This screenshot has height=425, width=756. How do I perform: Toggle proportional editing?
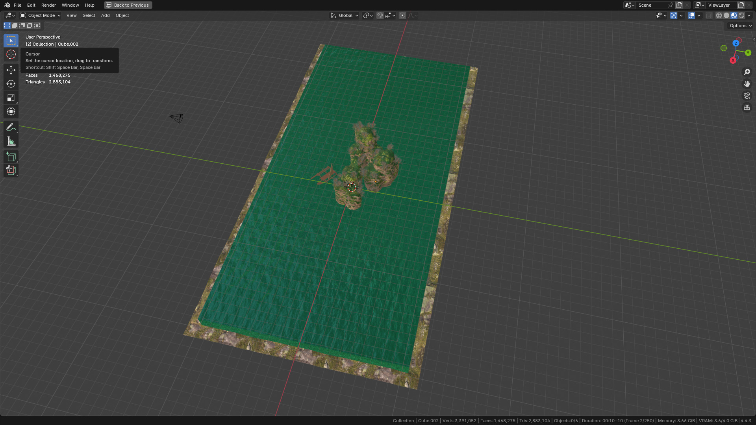point(402,15)
